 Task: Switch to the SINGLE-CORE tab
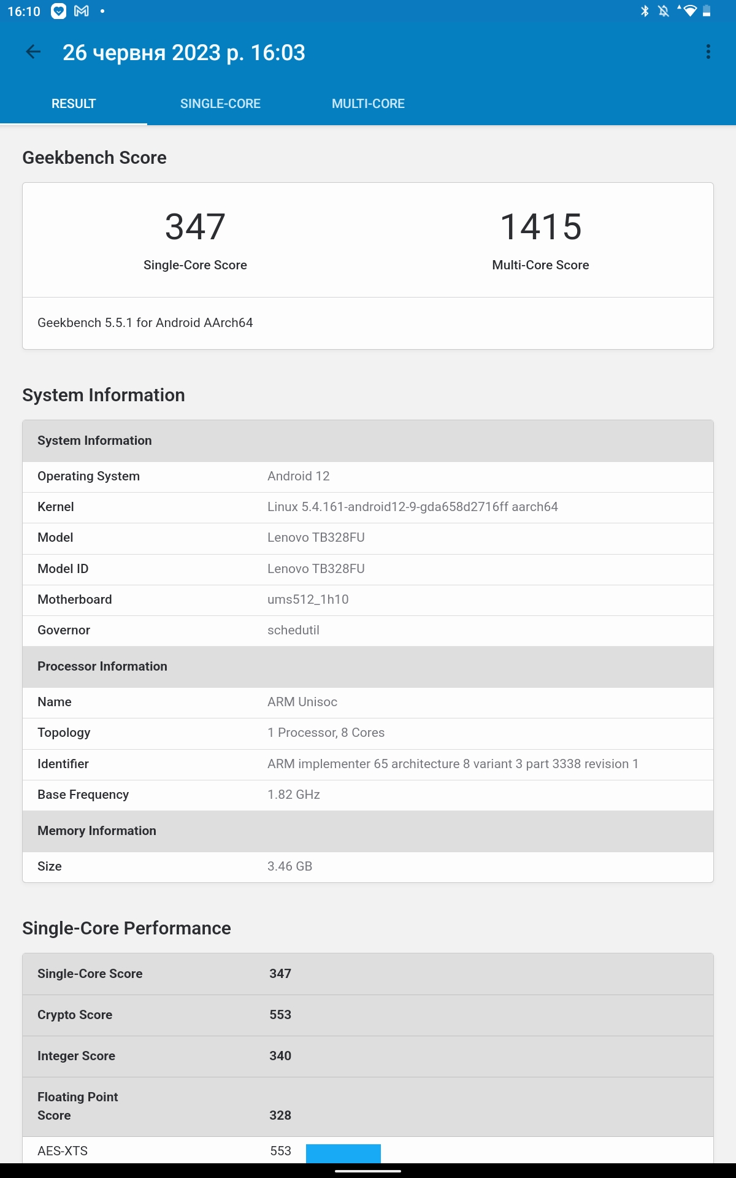tap(220, 104)
